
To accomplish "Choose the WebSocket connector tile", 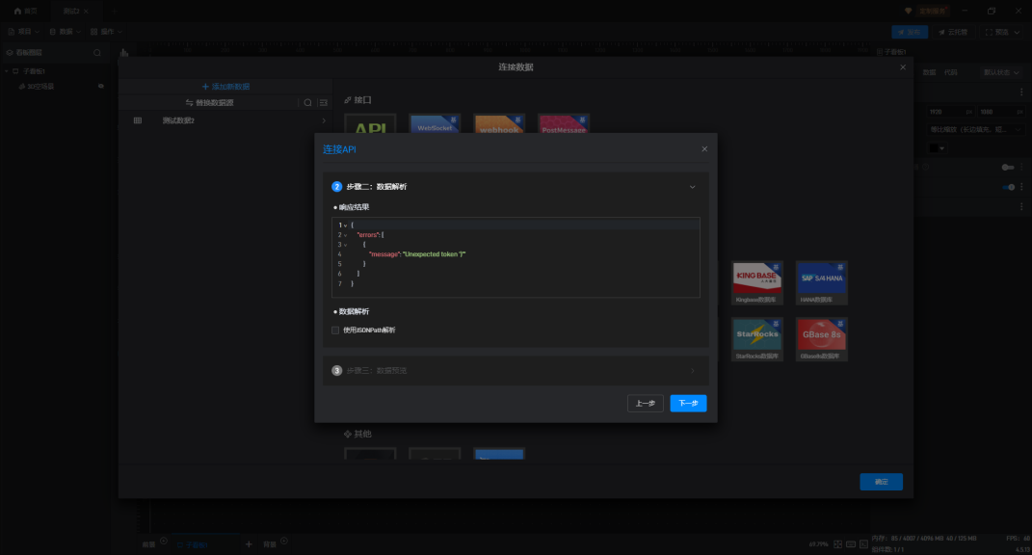I will pos(435,124).
